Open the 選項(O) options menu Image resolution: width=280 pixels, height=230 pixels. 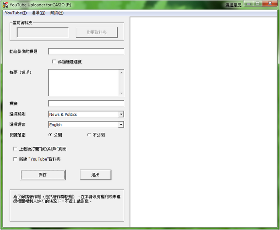tap(38, 13)
